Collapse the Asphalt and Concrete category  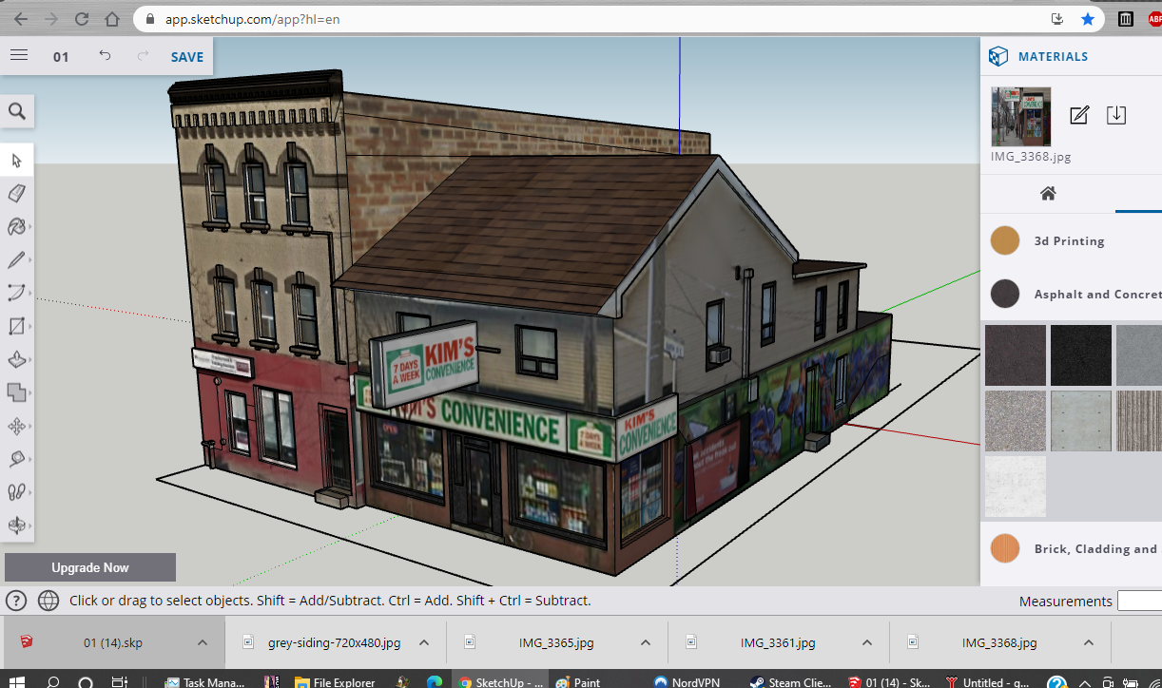(1071, 294)
